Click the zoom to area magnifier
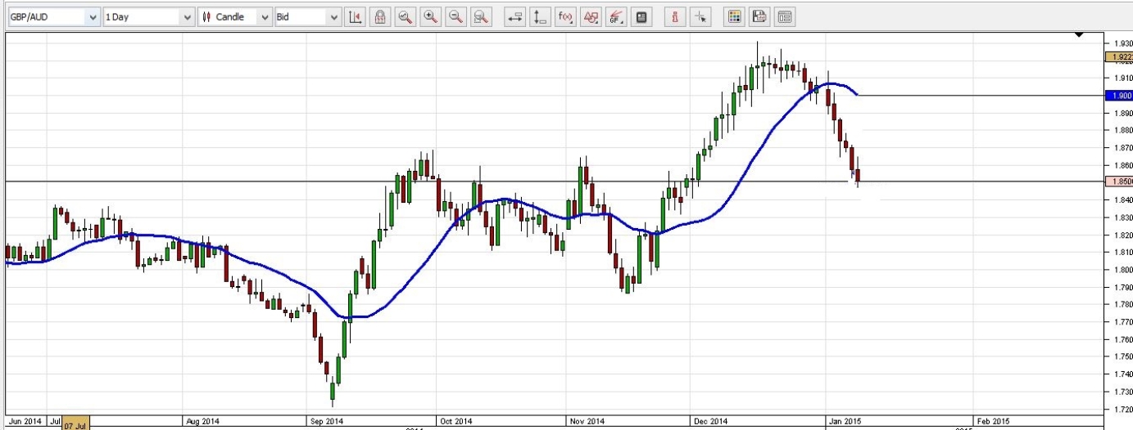 (x=482, y=16)
